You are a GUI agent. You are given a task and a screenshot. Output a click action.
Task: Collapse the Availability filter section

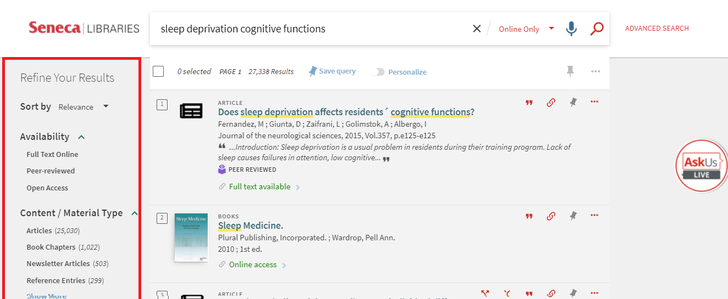pyautogui.click(x=81, y=137)
